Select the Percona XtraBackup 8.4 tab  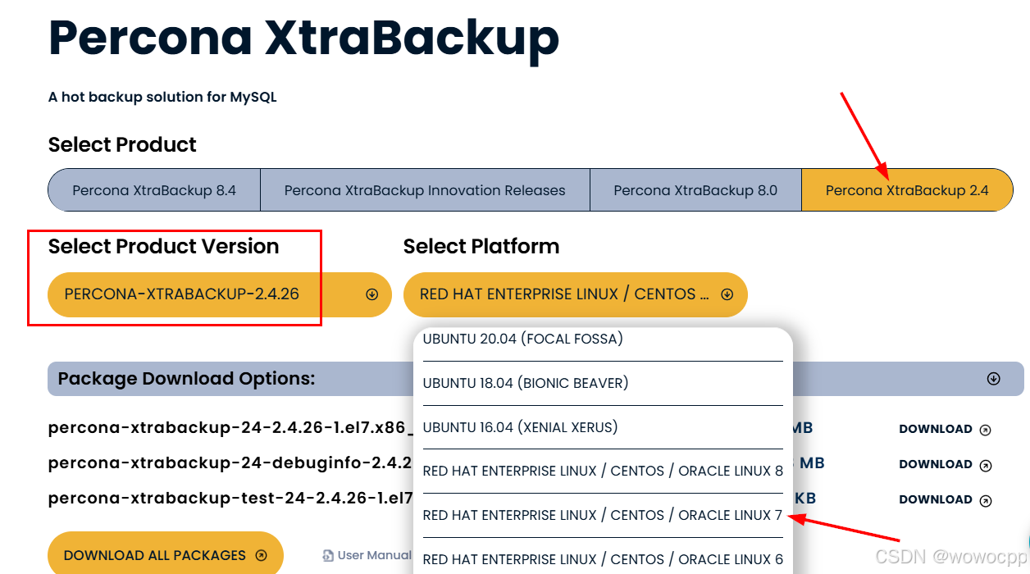click(x=154, y=190)
